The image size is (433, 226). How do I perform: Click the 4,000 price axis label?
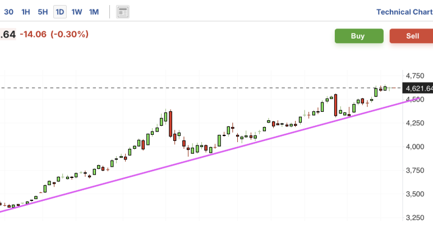416,147
